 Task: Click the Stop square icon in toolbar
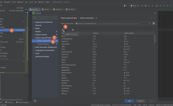152,6
